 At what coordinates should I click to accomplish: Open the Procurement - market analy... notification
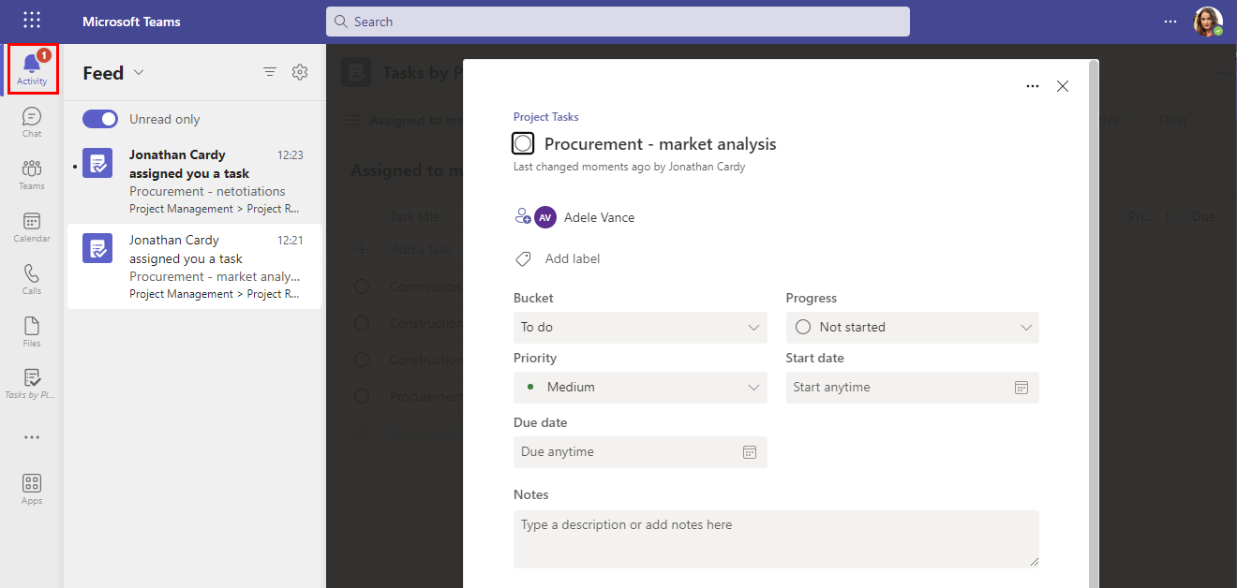195,266
